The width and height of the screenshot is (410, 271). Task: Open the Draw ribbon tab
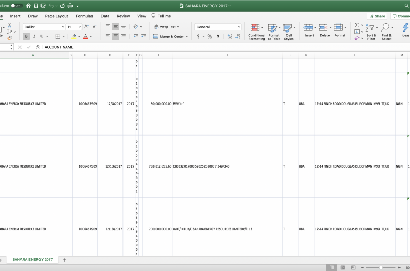point(33,16)
